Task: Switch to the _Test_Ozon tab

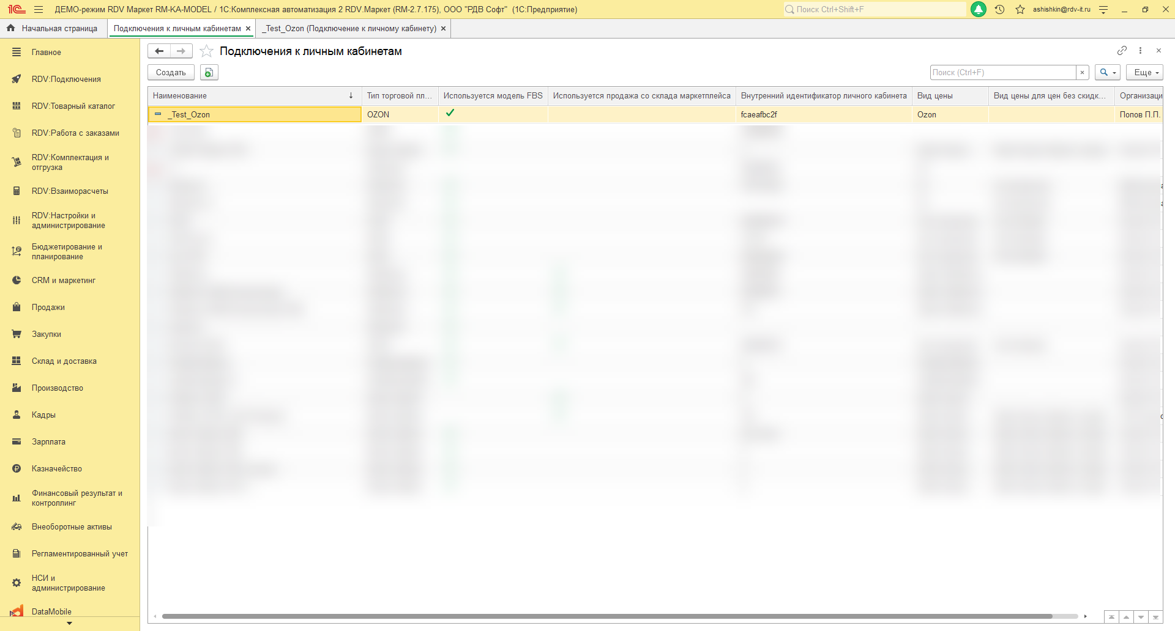Action: coord(349,29)
